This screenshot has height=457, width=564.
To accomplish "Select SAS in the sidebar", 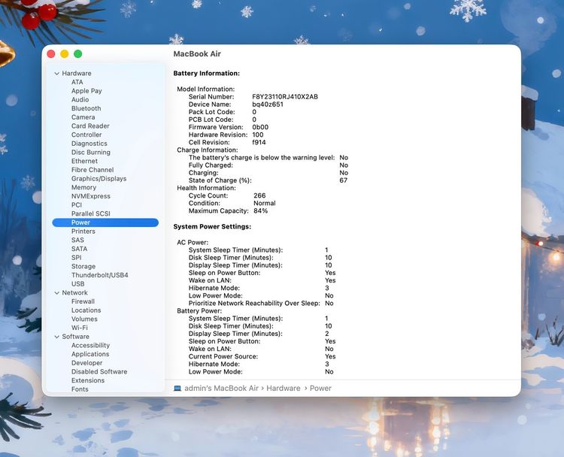I will [x=77, y=240].
